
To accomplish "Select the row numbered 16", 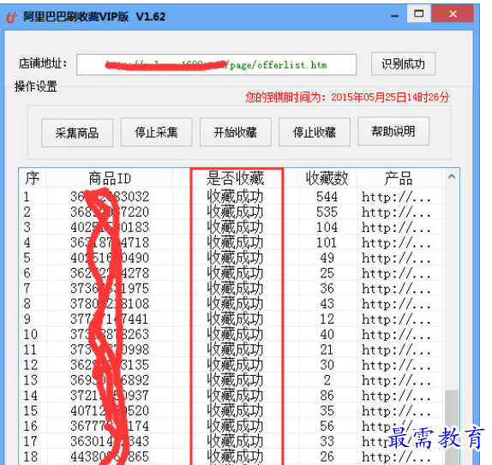I will point(231,426).
